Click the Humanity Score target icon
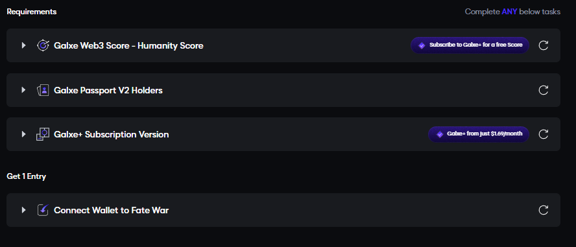576x247 pixels. (43, 45)
